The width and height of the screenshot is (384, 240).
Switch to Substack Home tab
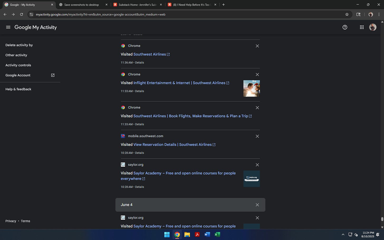[137, 5]
